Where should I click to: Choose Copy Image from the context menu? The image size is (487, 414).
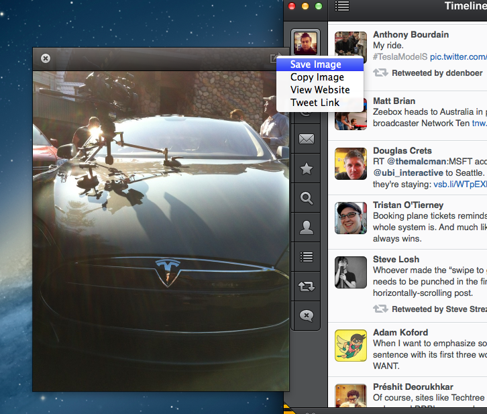320,77
